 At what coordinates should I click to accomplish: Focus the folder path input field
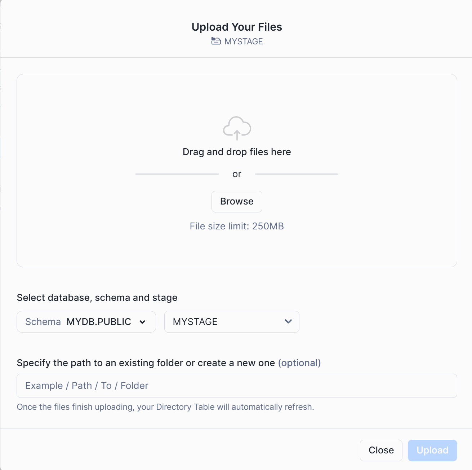click(237, 386)
